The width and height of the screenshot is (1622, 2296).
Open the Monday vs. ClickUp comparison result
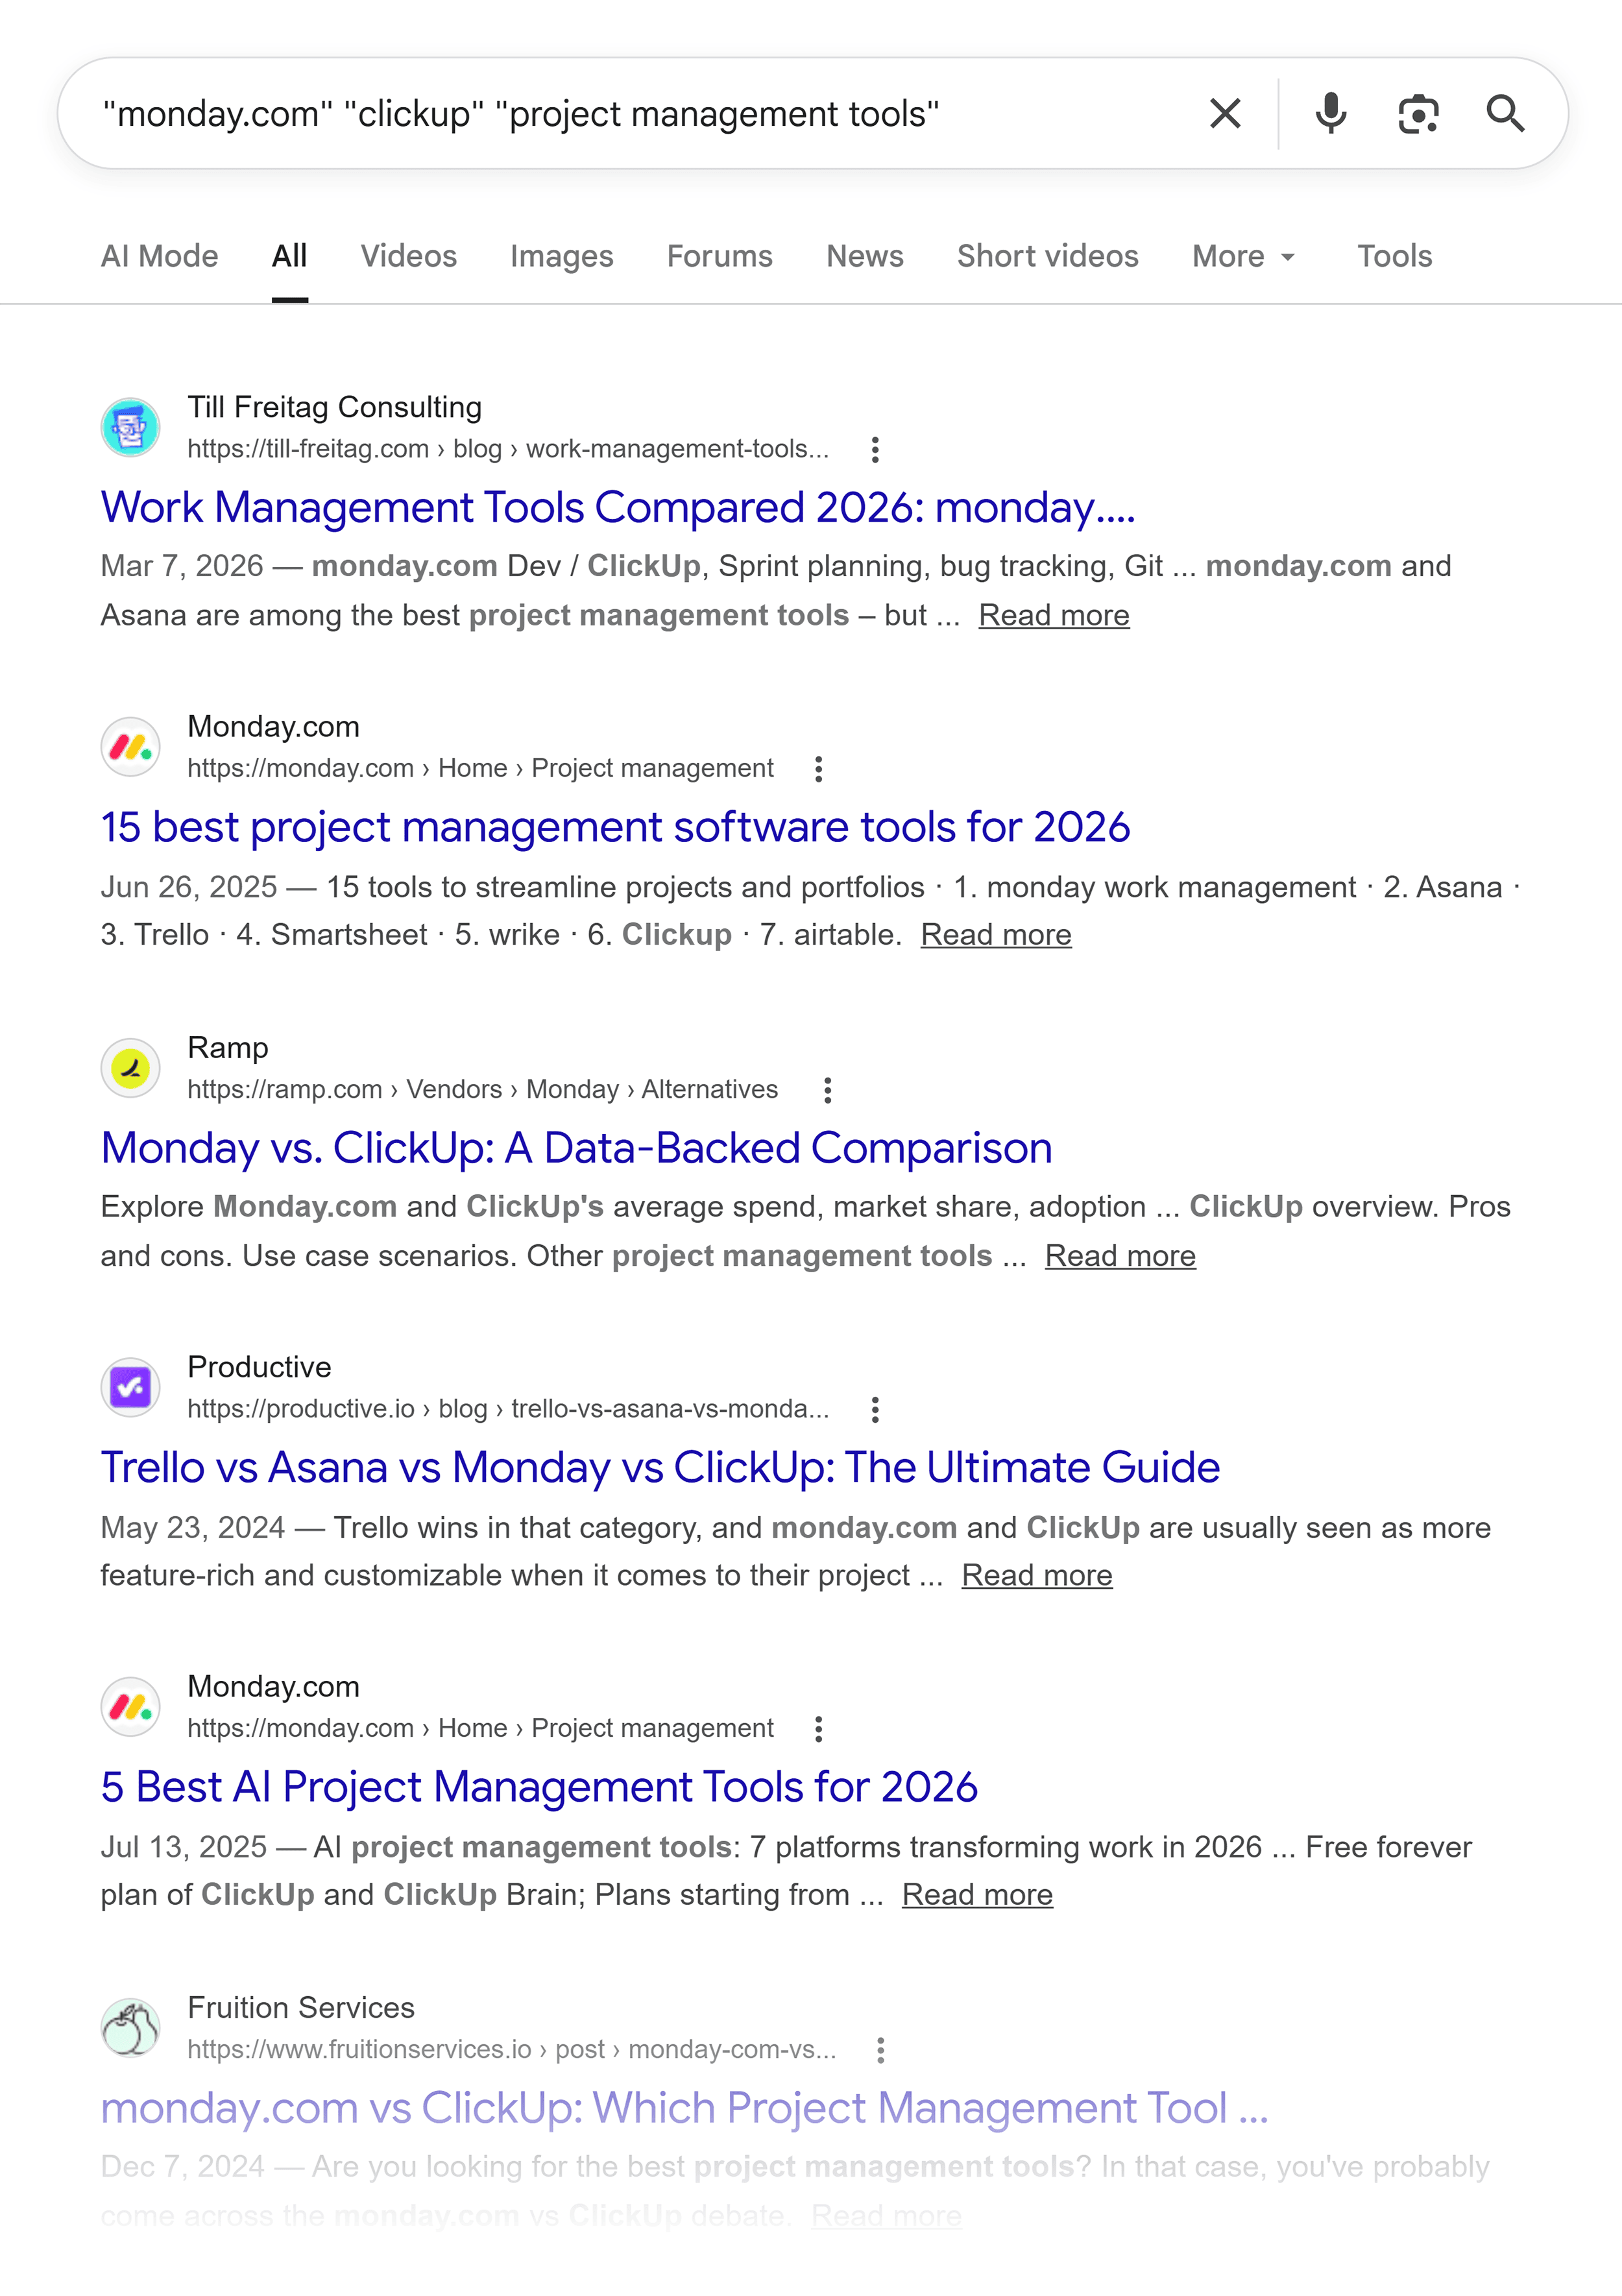tap(576, 1148)
